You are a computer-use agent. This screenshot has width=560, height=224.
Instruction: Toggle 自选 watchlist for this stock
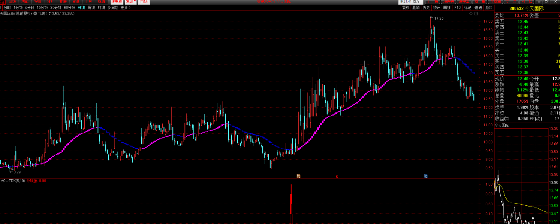[478, 8]
